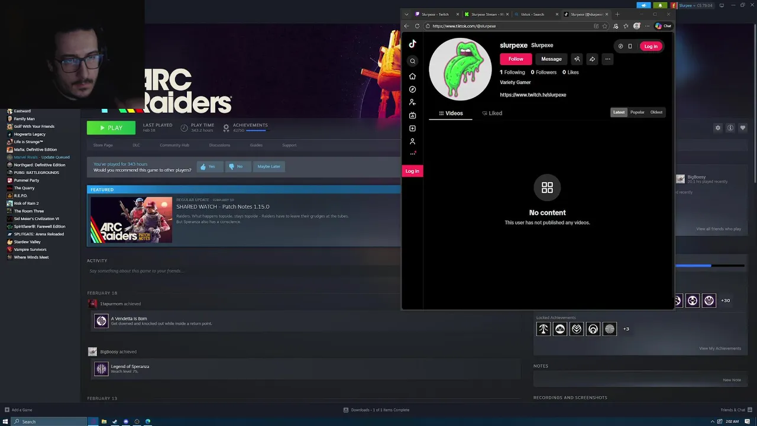The width and height of the screenshot is (757, 426).
Task: Open the twitch.tv/slurpexe link in the bio
Action: (x=533, y=95)
